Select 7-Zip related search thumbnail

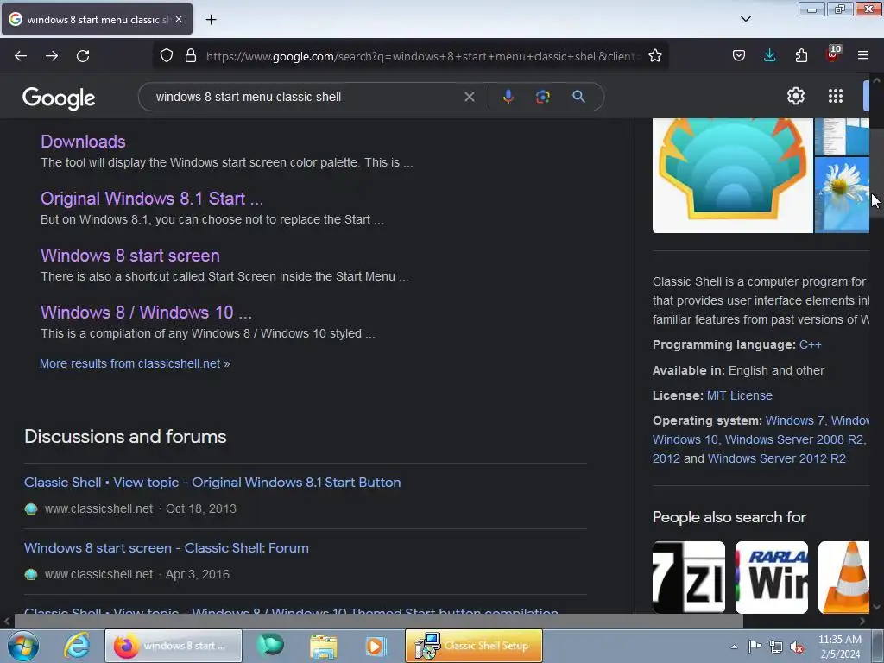[x=689, y=578]
